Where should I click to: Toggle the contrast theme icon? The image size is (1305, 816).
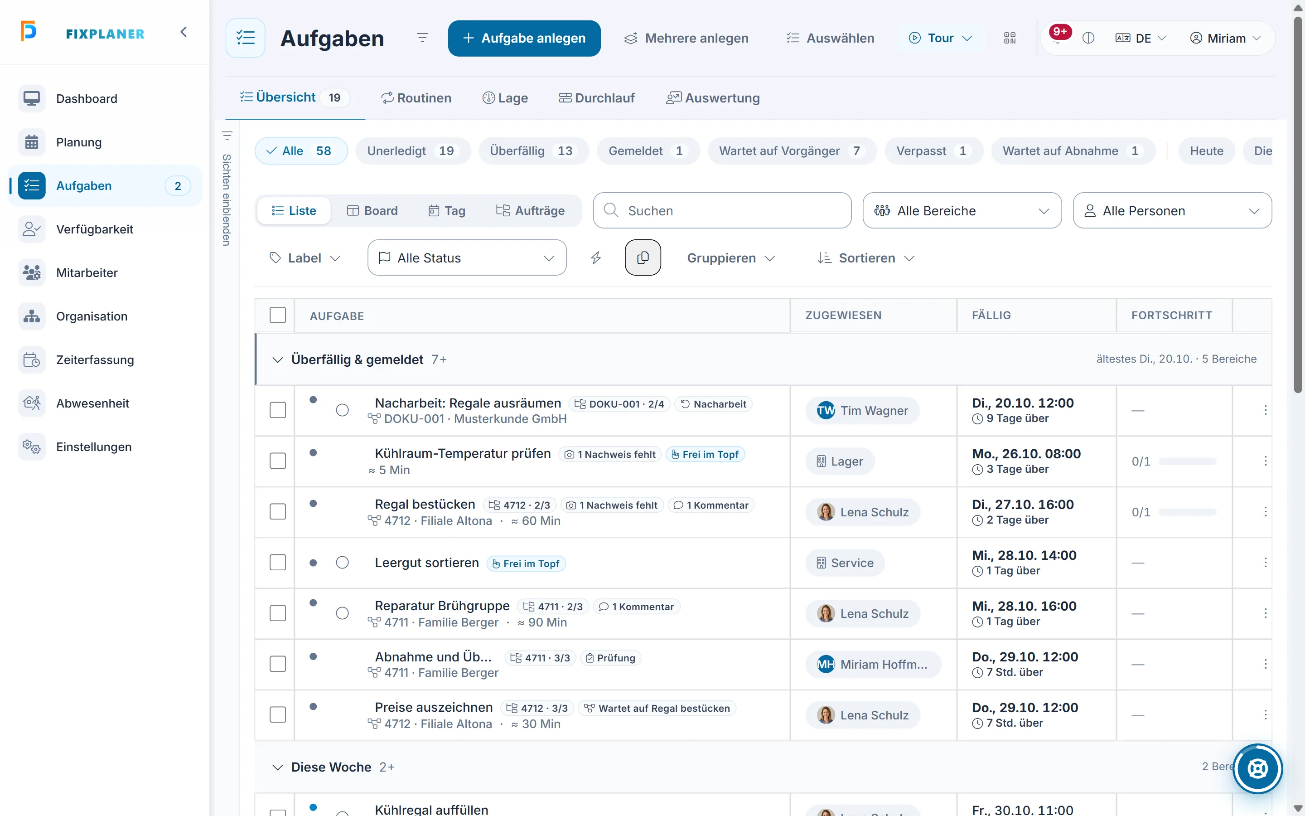coord(1088,38)
